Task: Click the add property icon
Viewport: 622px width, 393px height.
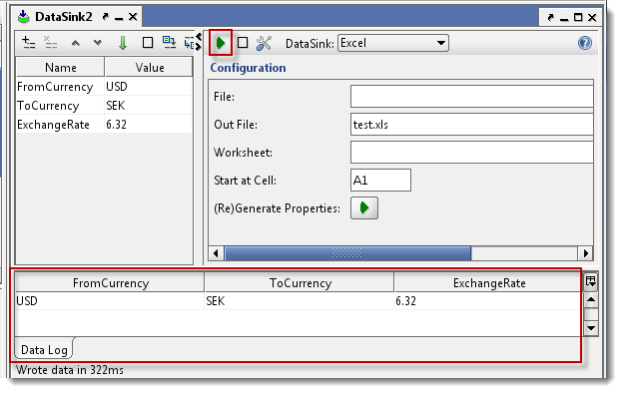Action: [29, 42]
